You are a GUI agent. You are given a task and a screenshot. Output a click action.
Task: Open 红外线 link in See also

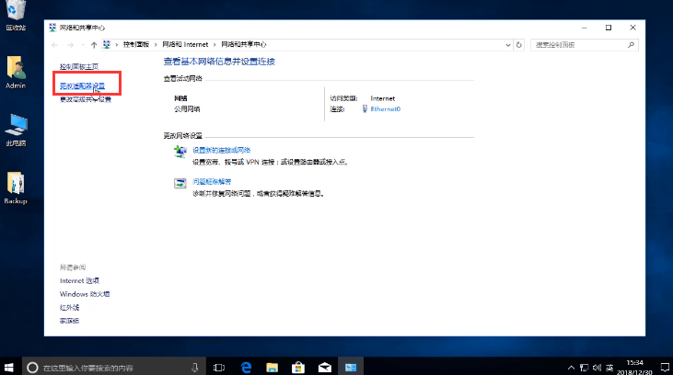point(70,307)
